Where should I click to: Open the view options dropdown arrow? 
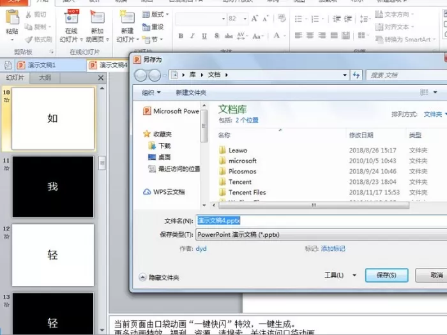(x=436, y=93)
